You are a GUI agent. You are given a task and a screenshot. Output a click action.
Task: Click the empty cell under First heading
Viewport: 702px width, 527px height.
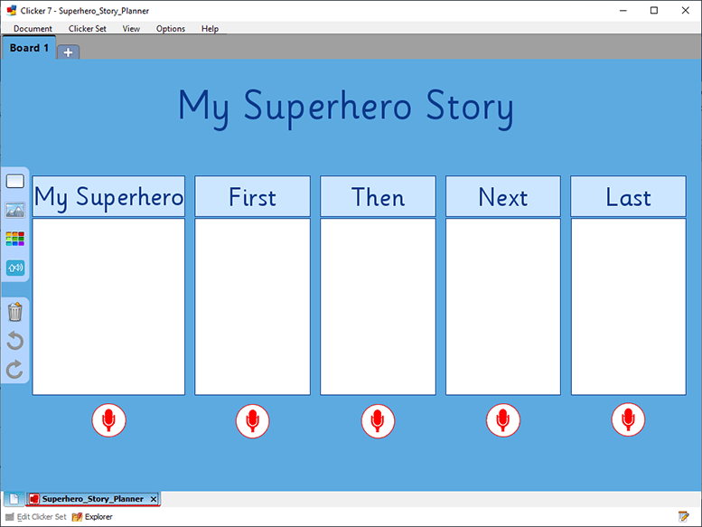coord(252,306)
